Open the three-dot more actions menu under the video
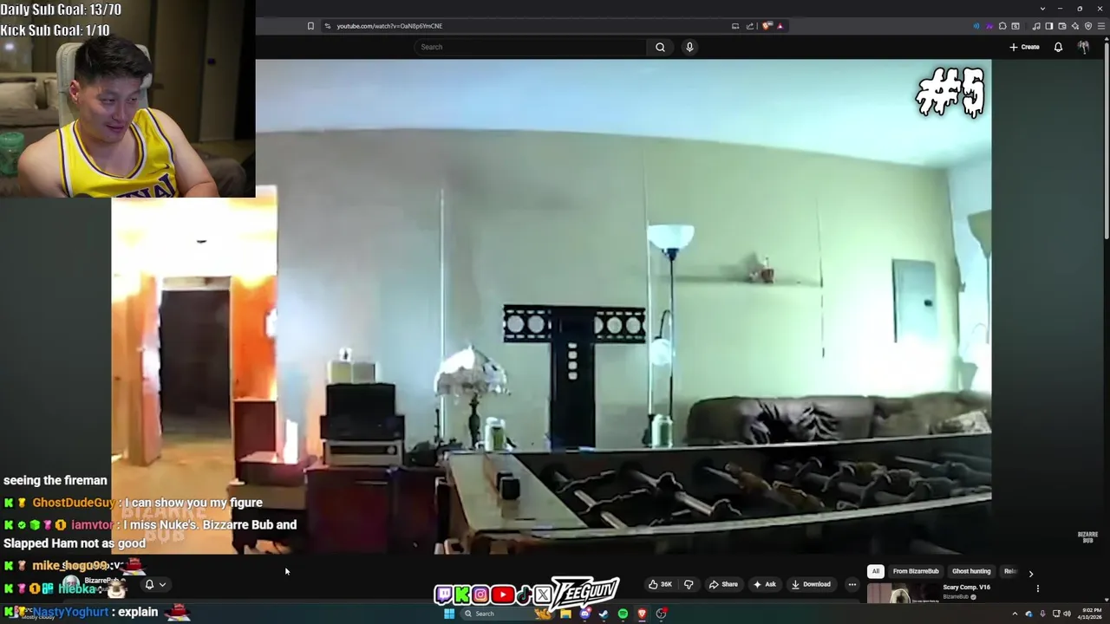This screenshot has width=1110, height=624. 852,584
